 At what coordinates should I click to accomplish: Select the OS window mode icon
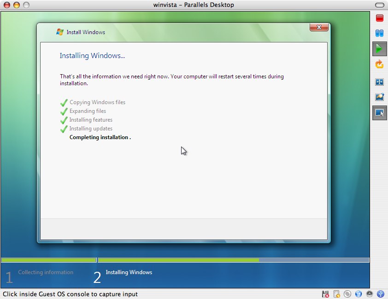tap(379, 113)
